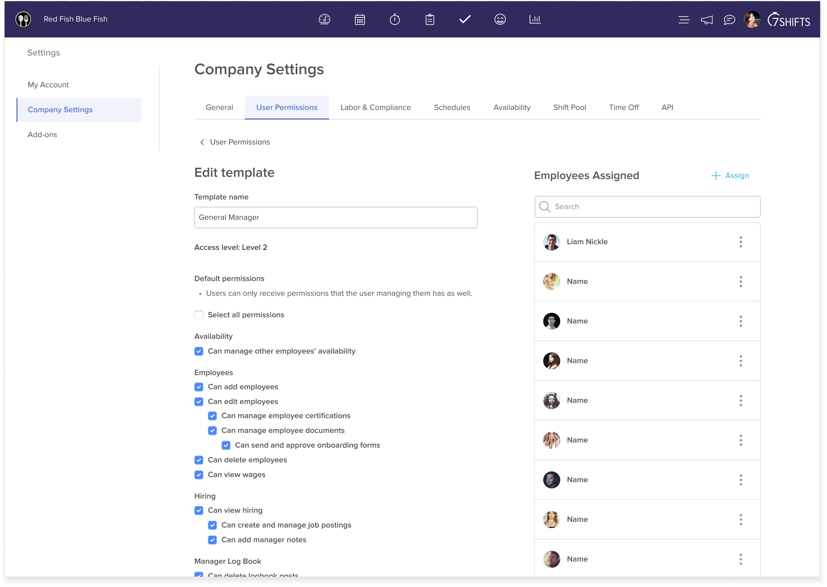Screen dimensions: 827x587
Task: Click the Template name input field
Action: click(x=335, y=218)
